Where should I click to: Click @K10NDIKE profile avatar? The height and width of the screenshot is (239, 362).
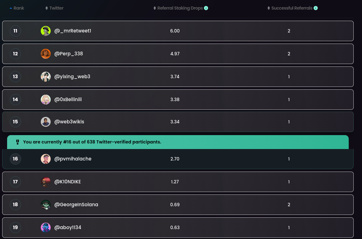[x=46, y=182]
